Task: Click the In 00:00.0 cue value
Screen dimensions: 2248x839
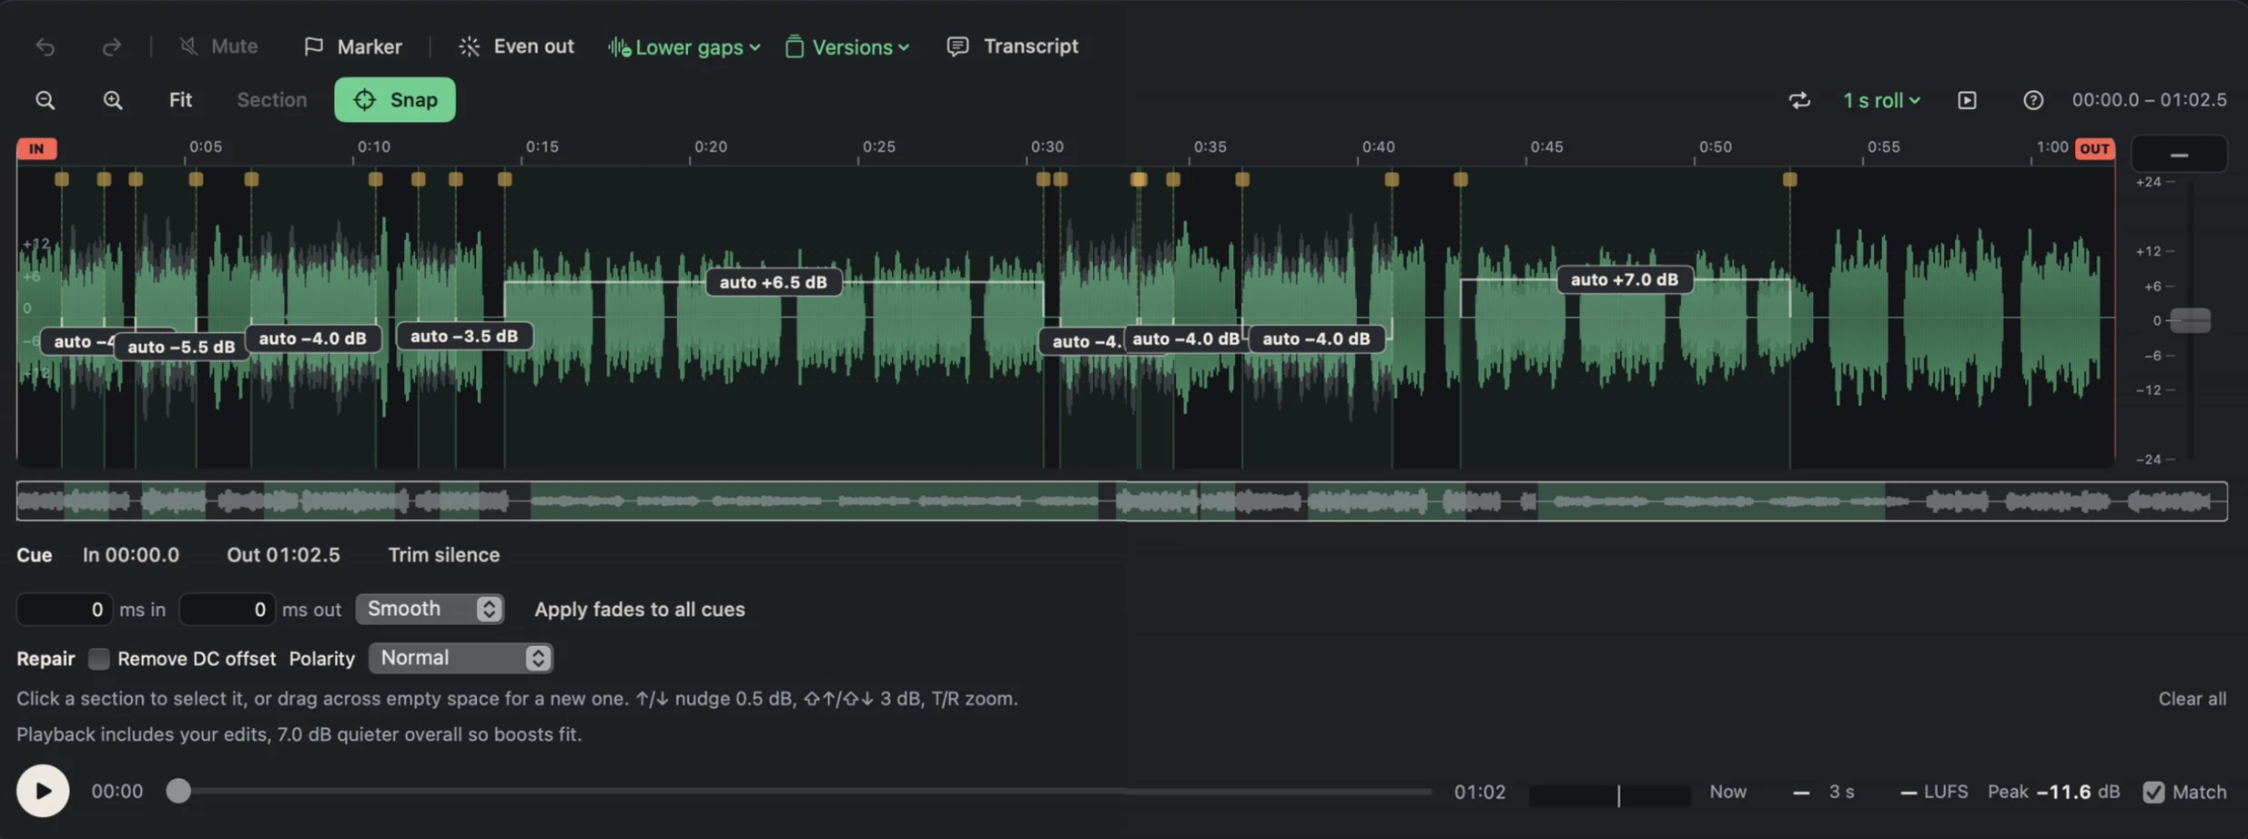Action: (x=131, y=555)
